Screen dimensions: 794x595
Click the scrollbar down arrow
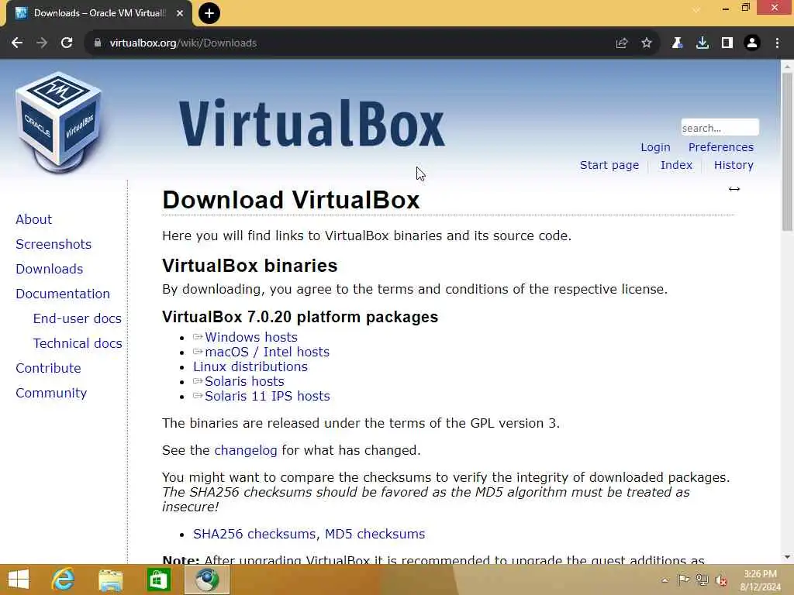[787, 558]
